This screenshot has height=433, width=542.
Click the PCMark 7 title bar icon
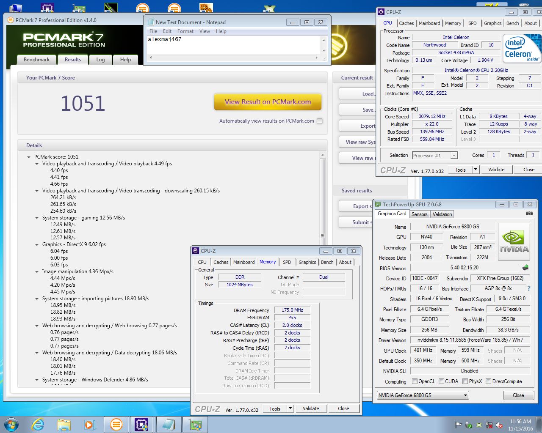11,20
